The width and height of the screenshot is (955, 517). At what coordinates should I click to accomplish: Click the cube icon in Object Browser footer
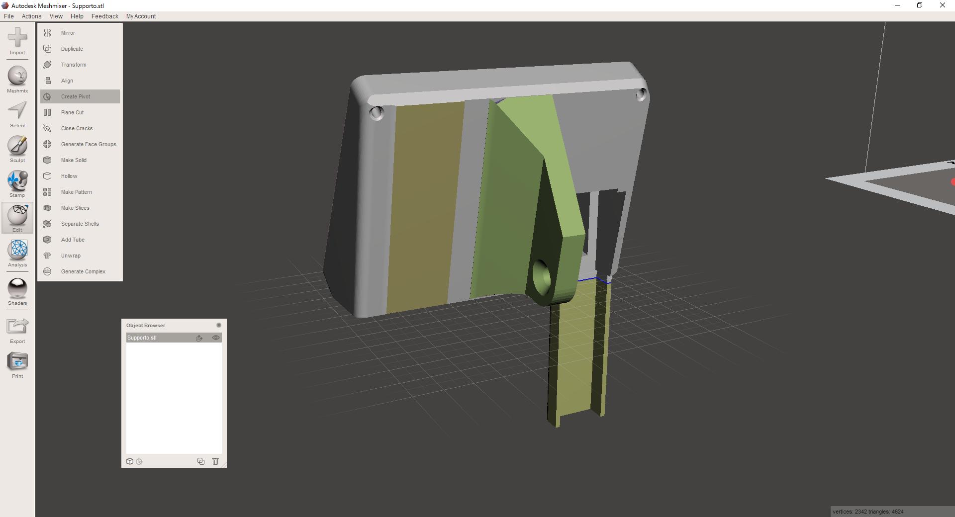click(130, 461)
